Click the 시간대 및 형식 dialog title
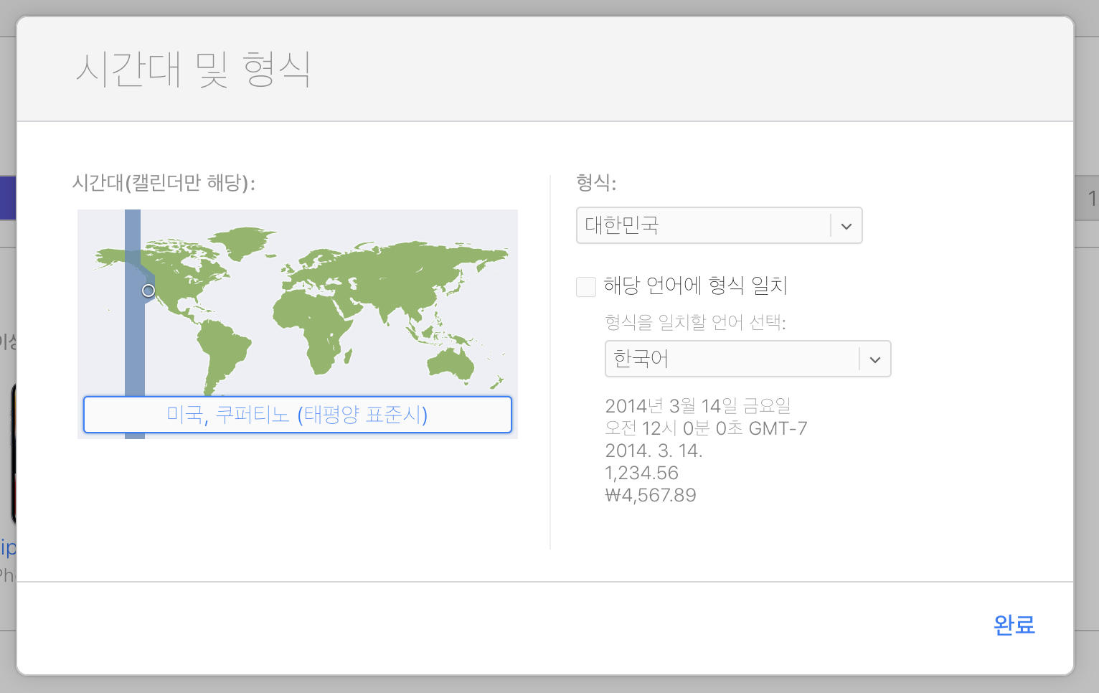 click(193, 70)
